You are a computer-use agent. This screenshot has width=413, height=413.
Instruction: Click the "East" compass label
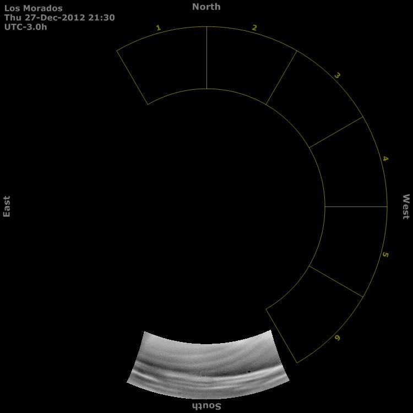click(x=7, y=206)
